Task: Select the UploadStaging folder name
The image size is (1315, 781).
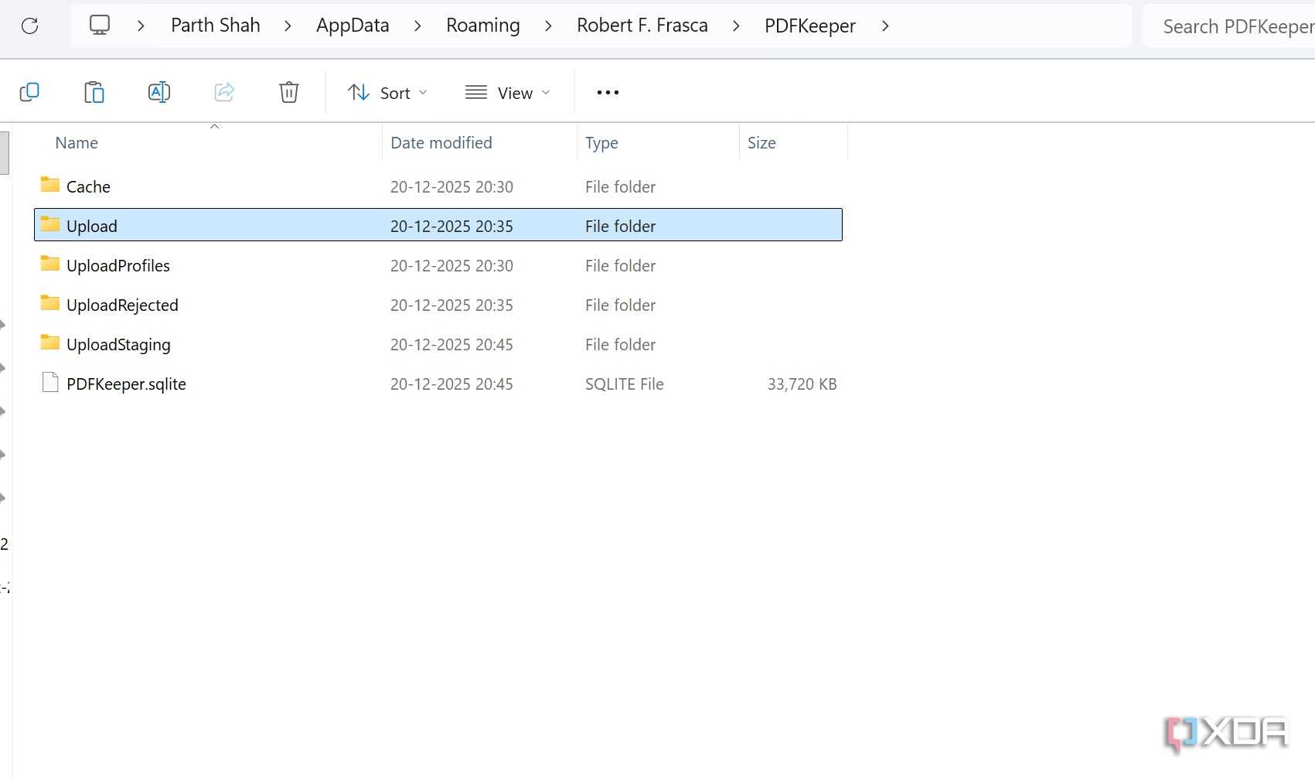Action: click(118, 345)
